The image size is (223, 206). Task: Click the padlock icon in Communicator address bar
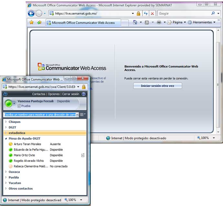(84, 87)
